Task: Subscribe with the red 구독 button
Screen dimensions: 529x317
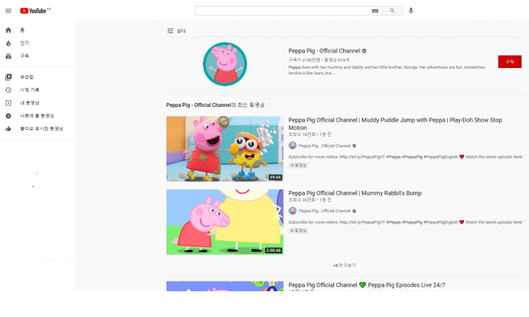Action: (x=509, y=61)
